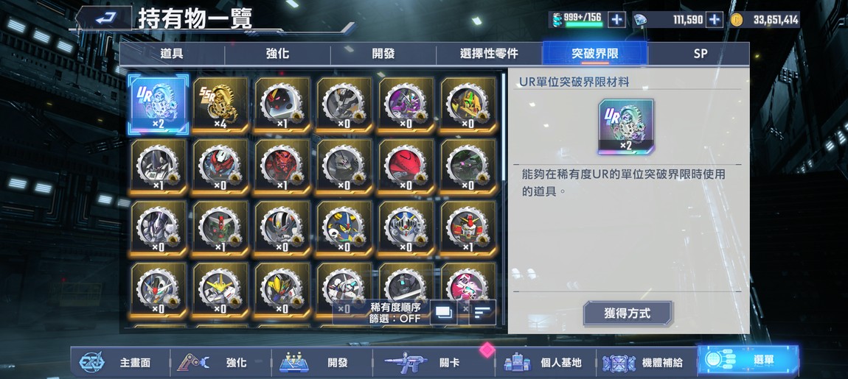Screen dimensions: 848x379
Task: Refill stamina using plus next to 999+/156
Action: pyautogui.click(x=616, y=20)
